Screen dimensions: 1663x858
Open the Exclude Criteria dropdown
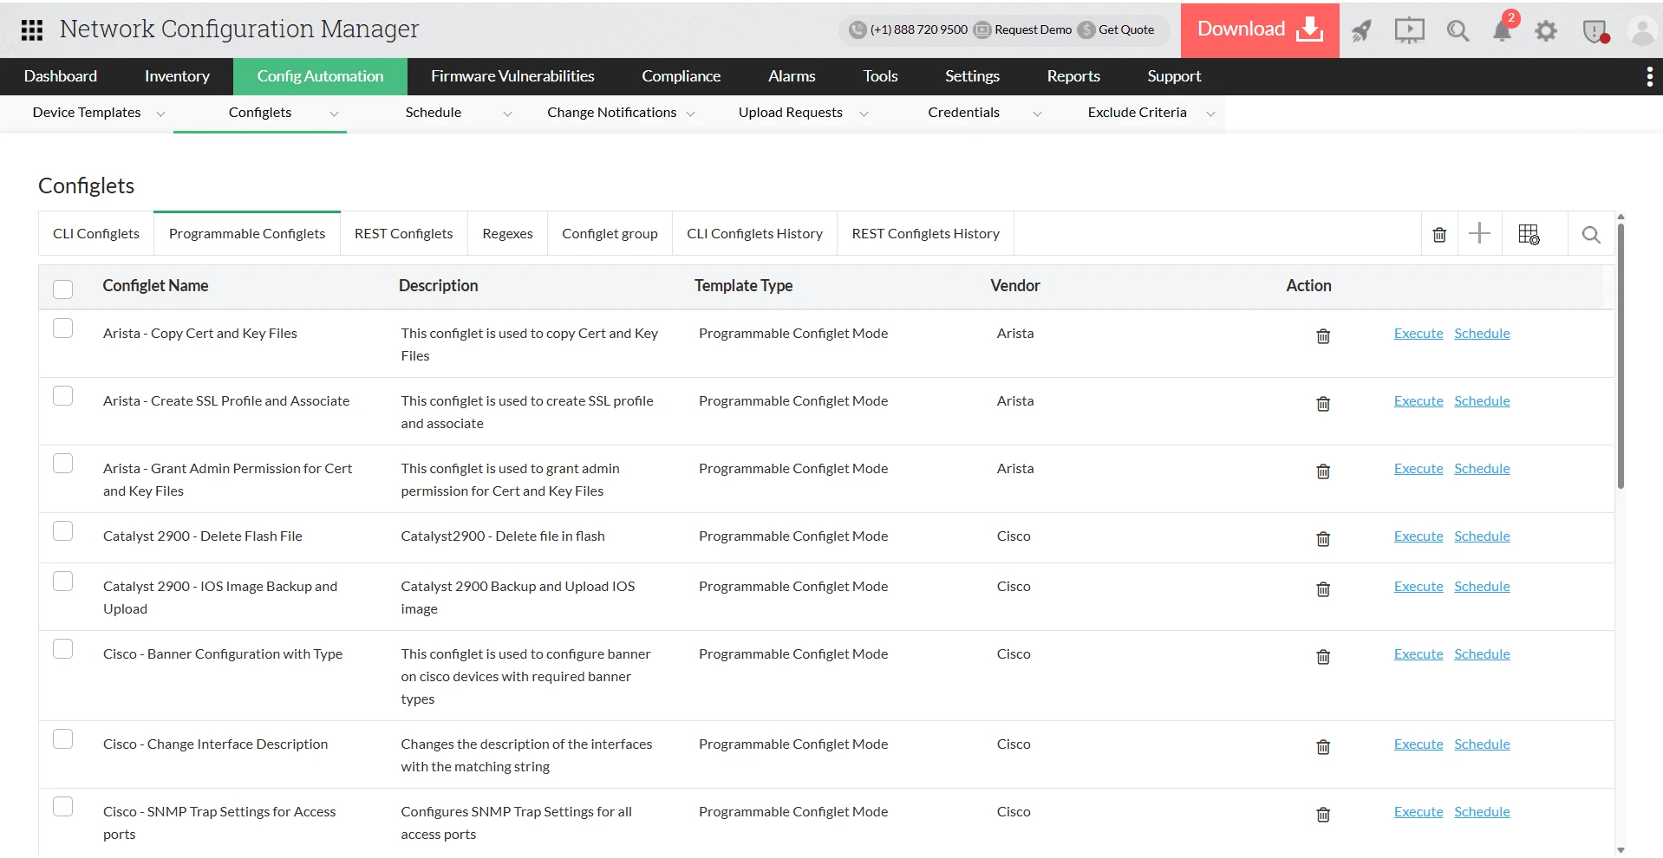coord(1151,113)
